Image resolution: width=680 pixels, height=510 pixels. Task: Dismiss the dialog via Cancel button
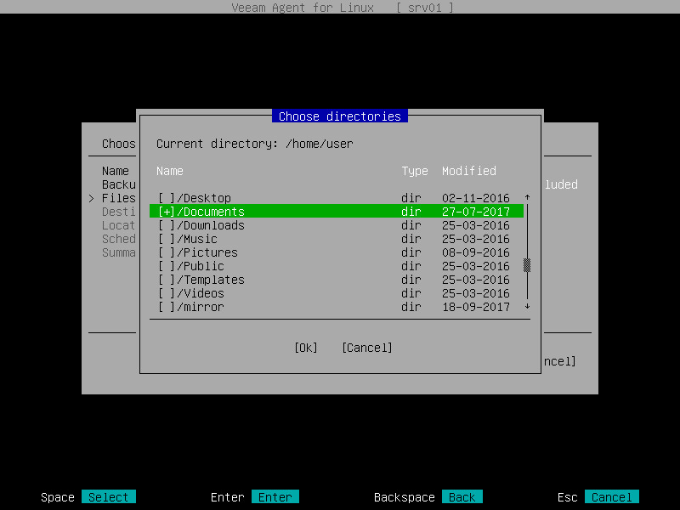tap(366, 347)
